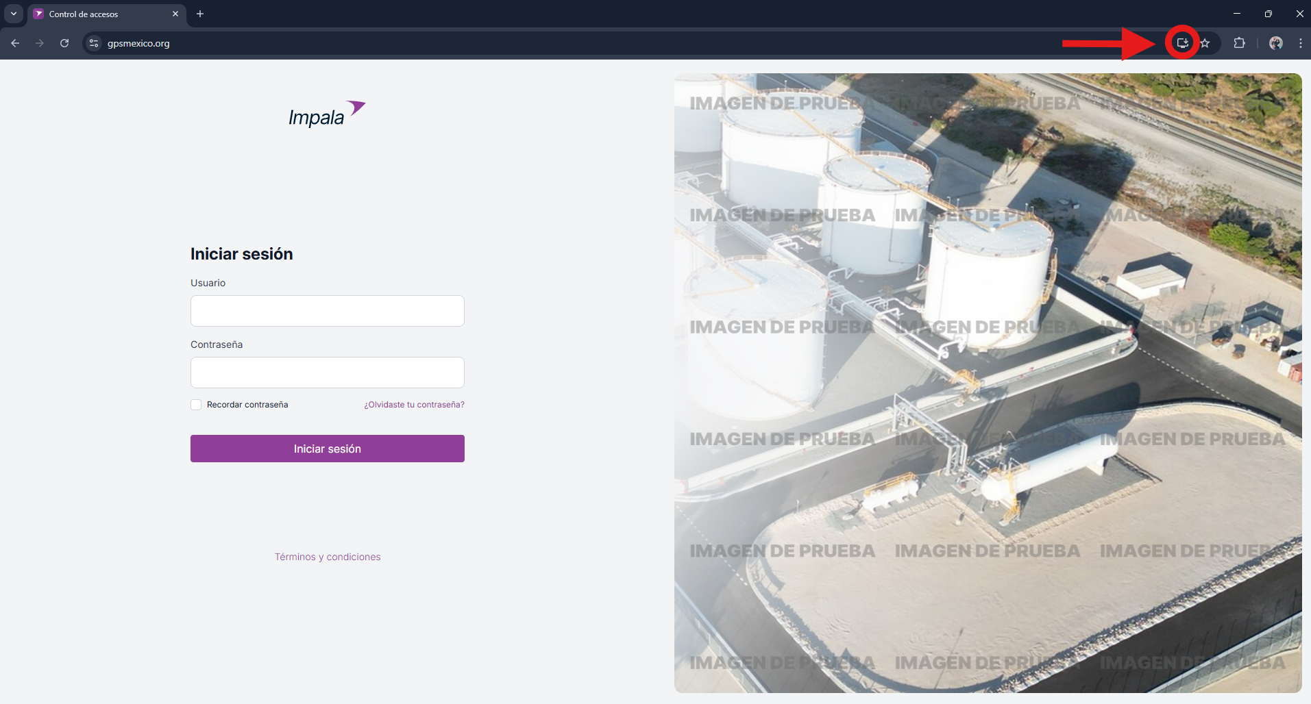
Task: Click the Impala logo
Action: 327,114
